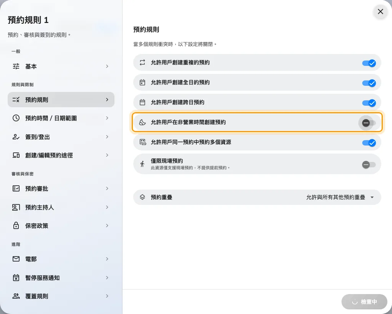The height and width of the screenshot is (314, 392).
Task: Open 創建/編輯預約途徑 section
Action: point(61,155)
